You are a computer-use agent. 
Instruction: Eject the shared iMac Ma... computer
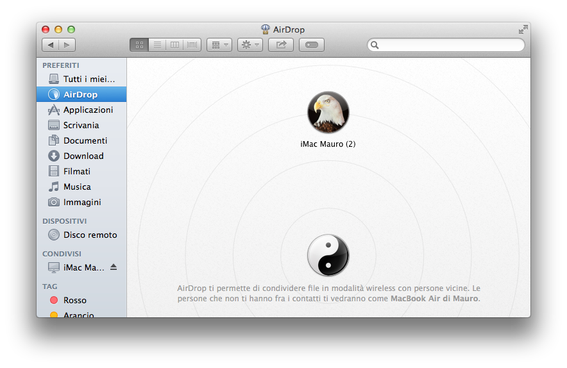click(x=114, y=267)
